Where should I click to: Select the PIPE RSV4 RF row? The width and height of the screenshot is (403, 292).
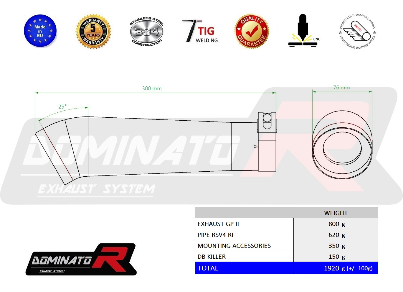click(x=286, y=235)
